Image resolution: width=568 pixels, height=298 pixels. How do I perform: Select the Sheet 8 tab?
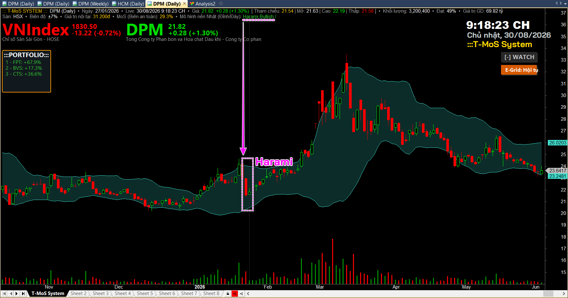(211, 293)
